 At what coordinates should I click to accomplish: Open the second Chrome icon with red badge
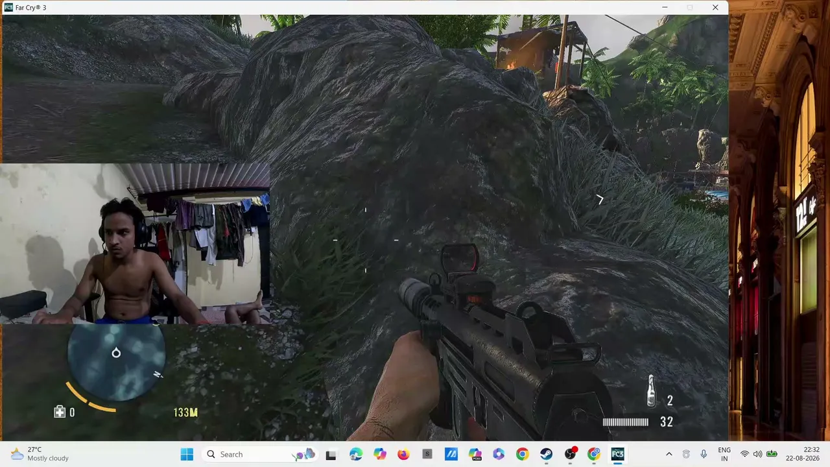point(594,454)
